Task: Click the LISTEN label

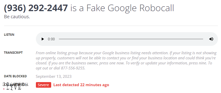Action: [x=9, y=35]
